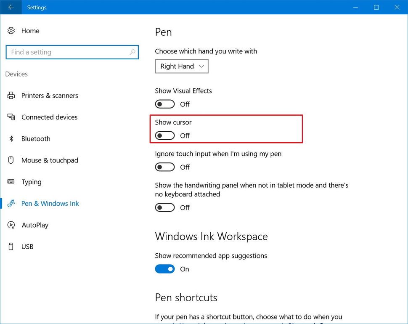Click the search magnifier in Find a setting
Screen dimensions: 408x324
pyautogui.click(x=132, y=52)
